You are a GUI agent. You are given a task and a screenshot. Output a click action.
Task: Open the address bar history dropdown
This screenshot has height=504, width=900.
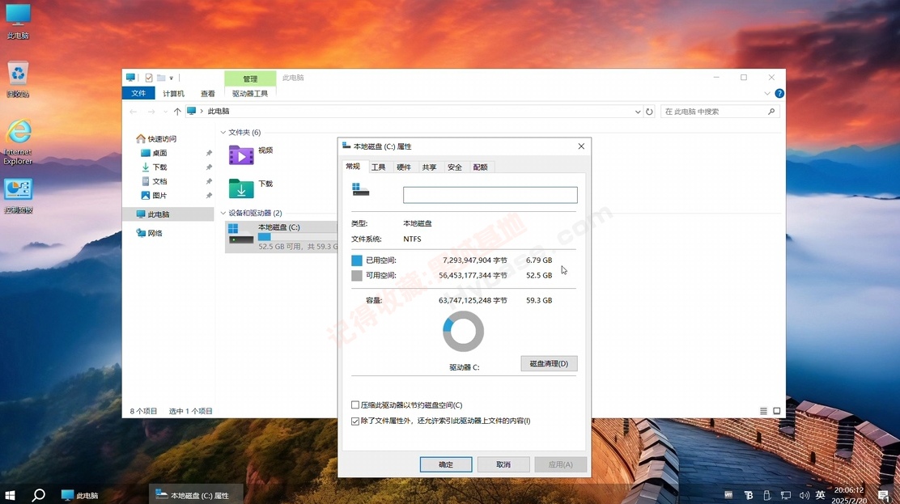(637, 112)
